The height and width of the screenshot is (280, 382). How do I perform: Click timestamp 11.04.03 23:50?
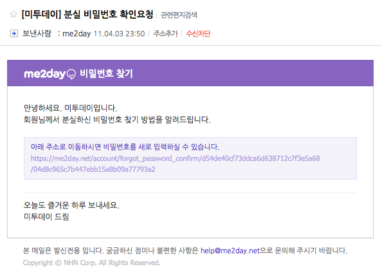point(119,33)
